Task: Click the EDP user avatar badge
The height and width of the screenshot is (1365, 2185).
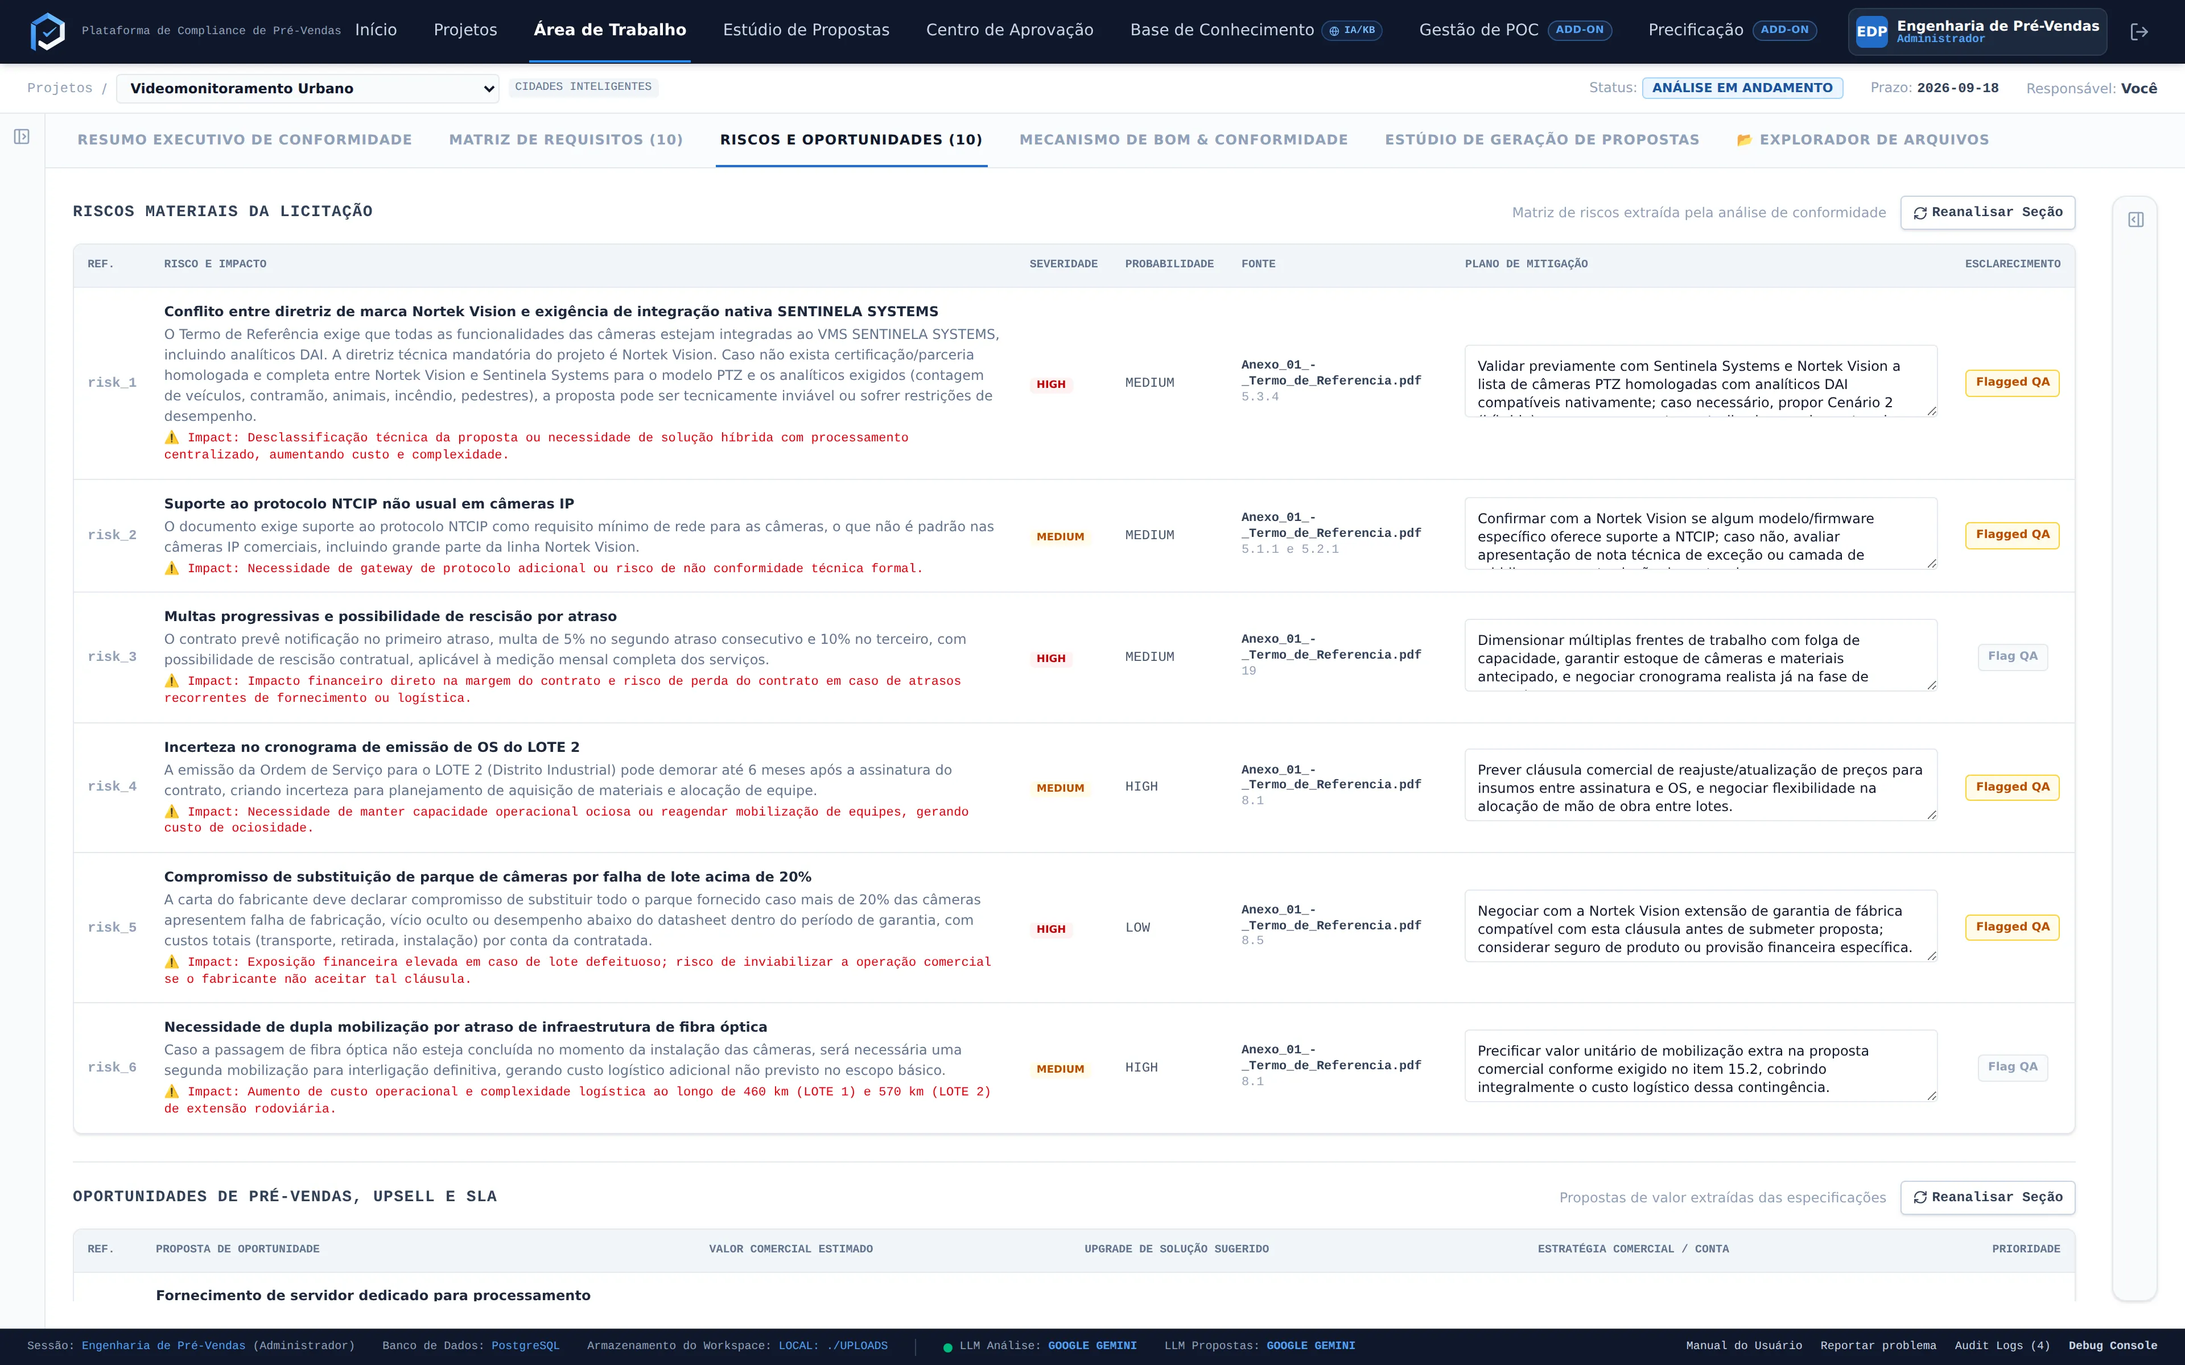Action: click(x=1871, y=32)
